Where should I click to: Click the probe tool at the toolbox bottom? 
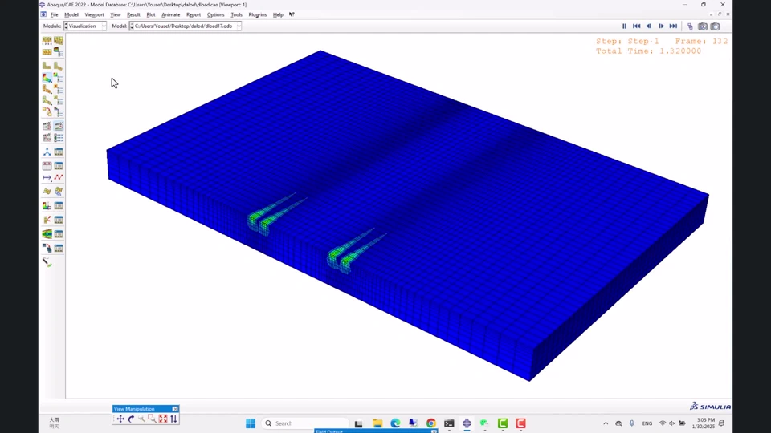click(x=47, y=263)
